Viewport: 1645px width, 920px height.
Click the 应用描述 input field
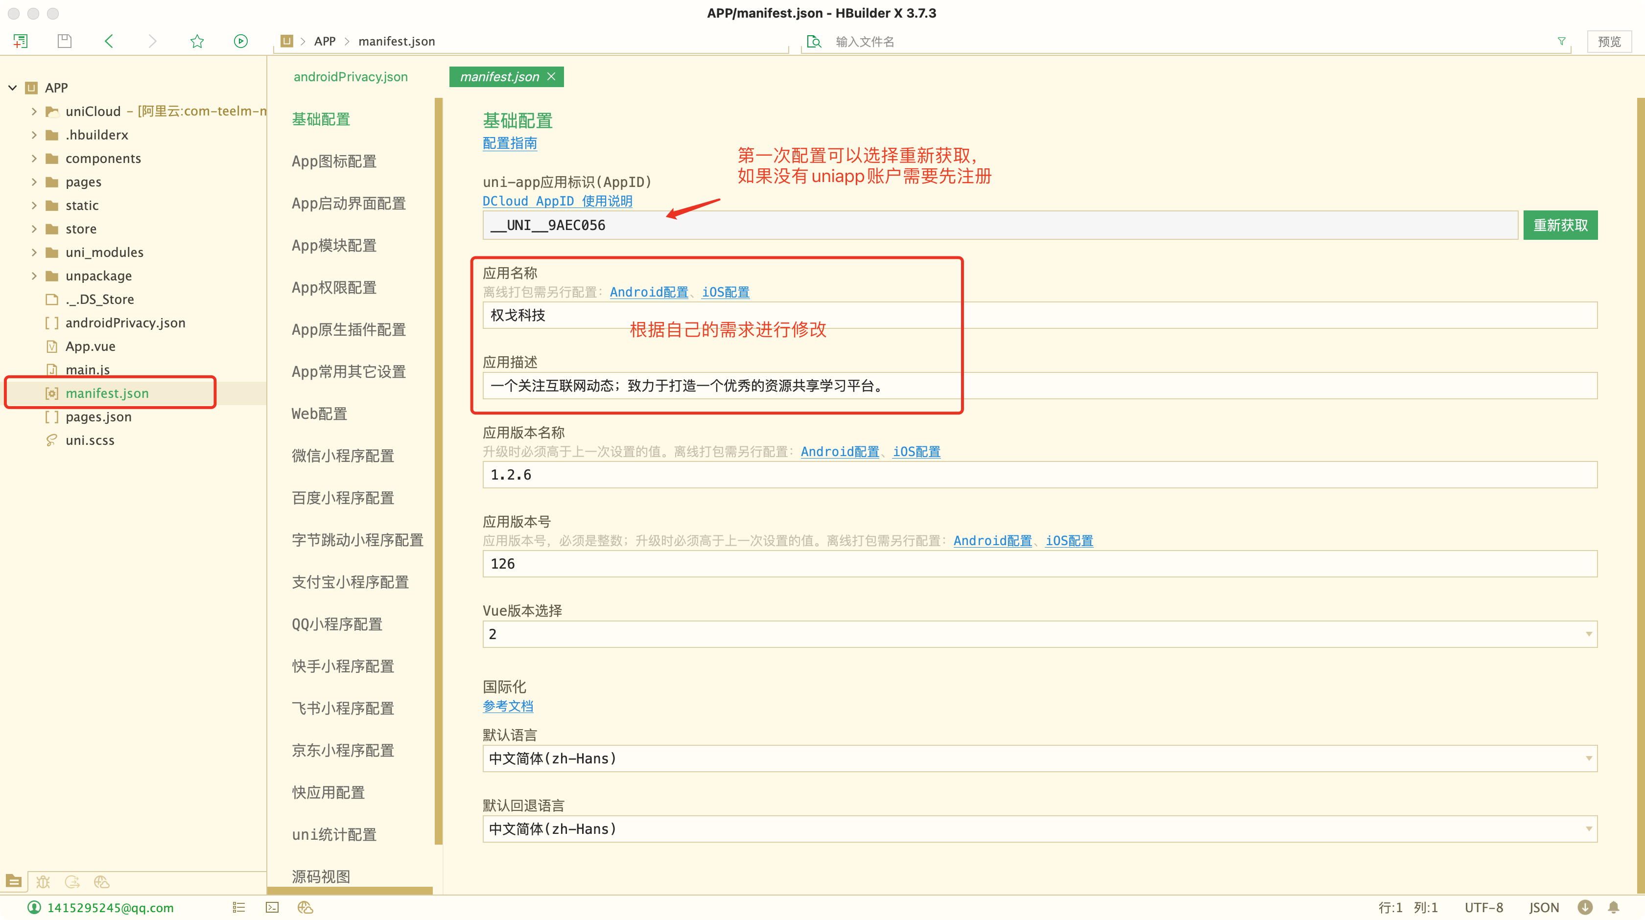1039,386
